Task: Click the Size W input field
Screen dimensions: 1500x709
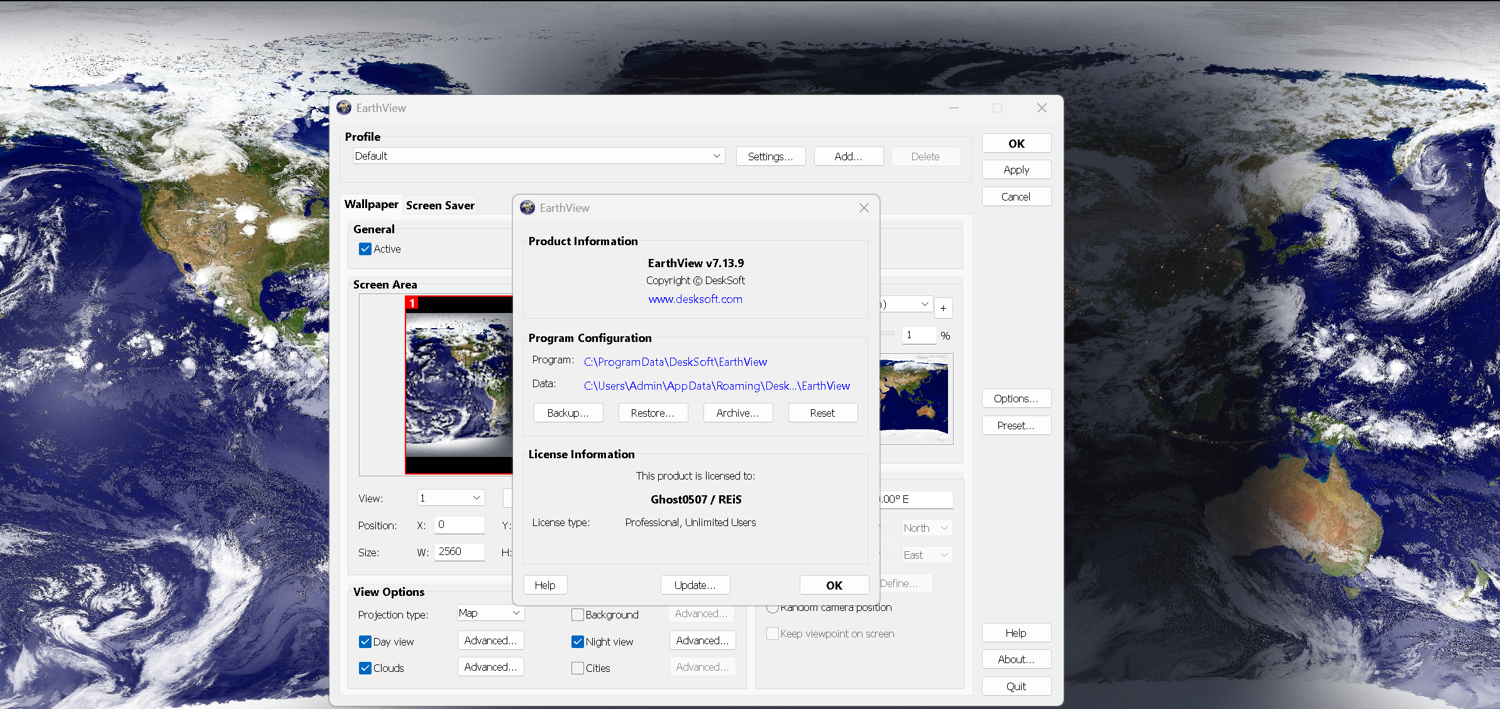Action: (460, 552)
